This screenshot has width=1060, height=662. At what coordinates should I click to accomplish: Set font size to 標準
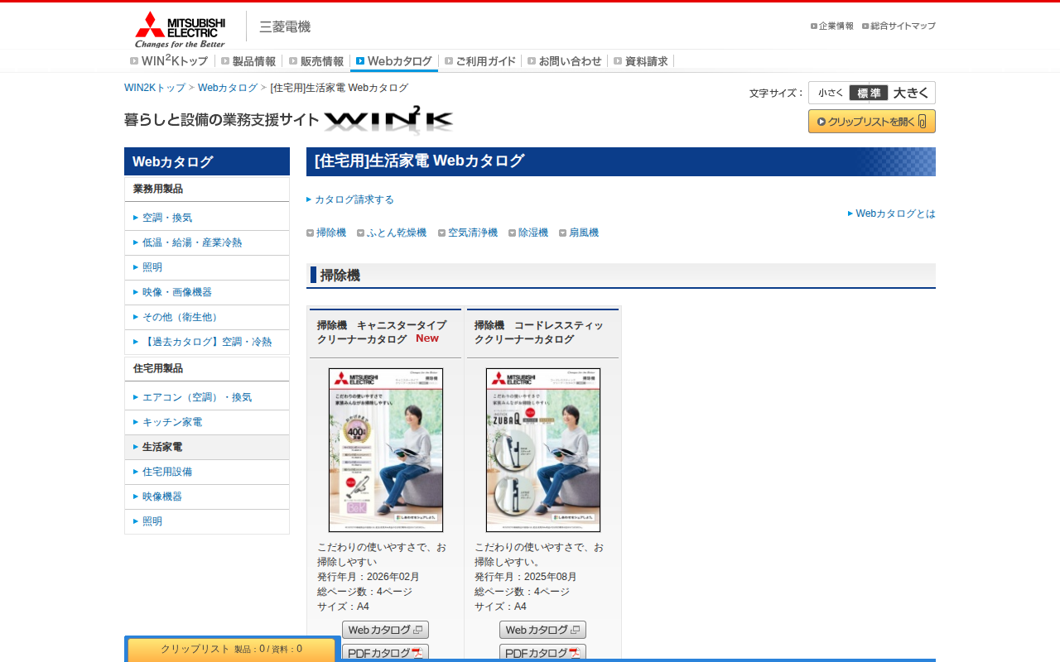pyautogui.click(x=869, y=93)
